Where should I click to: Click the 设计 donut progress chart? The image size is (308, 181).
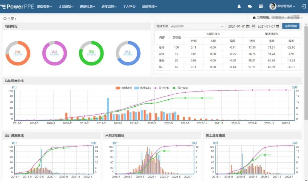pos(54,53)
